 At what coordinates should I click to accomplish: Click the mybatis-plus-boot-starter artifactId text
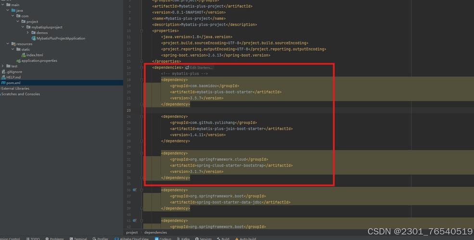224,92
